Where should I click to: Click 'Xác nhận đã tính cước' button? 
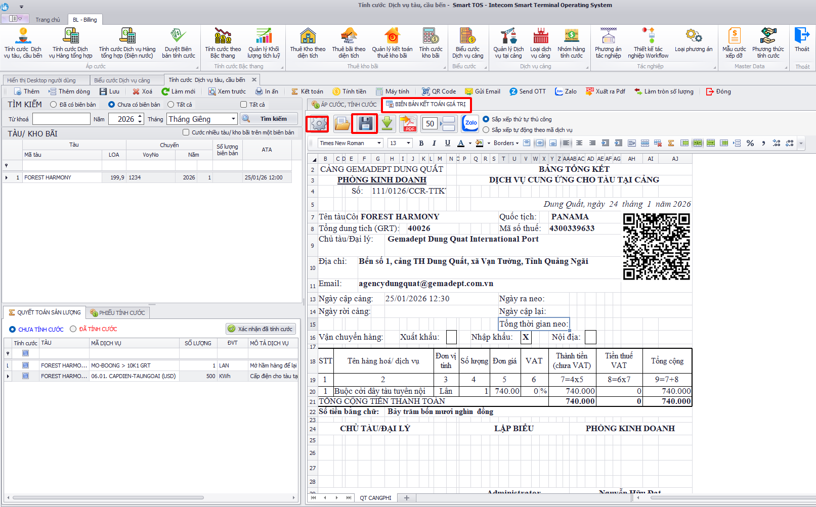[x=261, y=329]
